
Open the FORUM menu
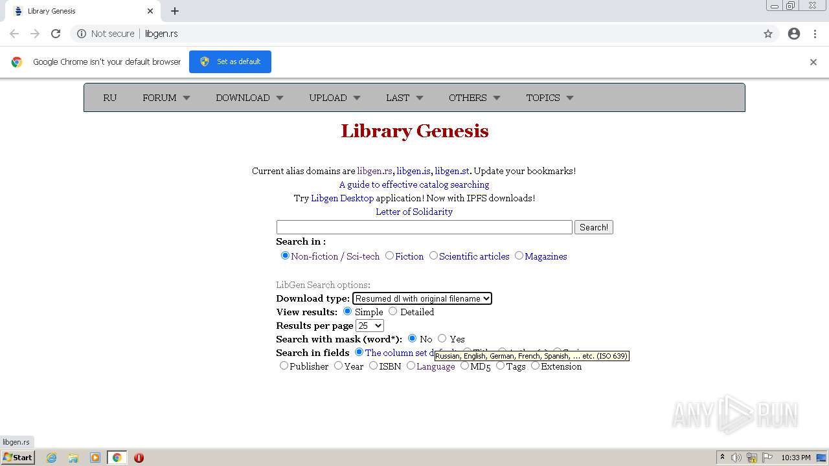pos(166,98)
